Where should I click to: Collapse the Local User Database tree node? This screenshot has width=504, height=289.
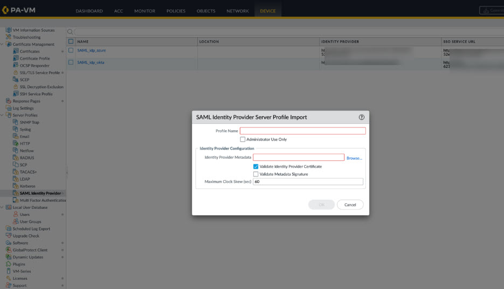2,207
